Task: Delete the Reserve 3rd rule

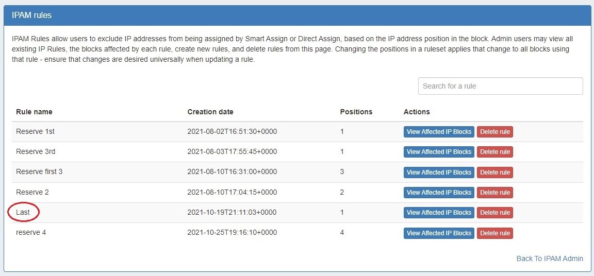Action: [494, 152]
